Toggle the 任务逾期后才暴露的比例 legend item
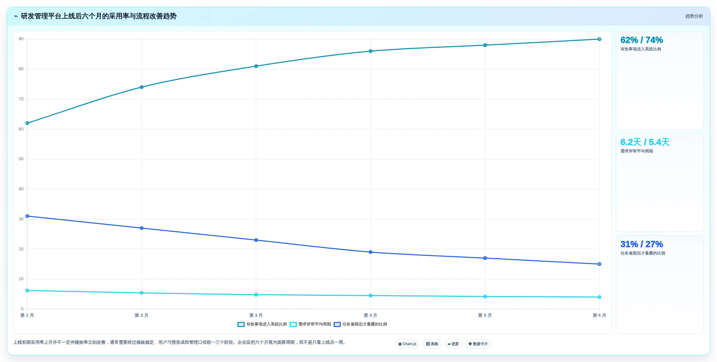 click(360, 324)
